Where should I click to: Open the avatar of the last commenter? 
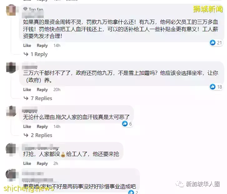[11, 174]
